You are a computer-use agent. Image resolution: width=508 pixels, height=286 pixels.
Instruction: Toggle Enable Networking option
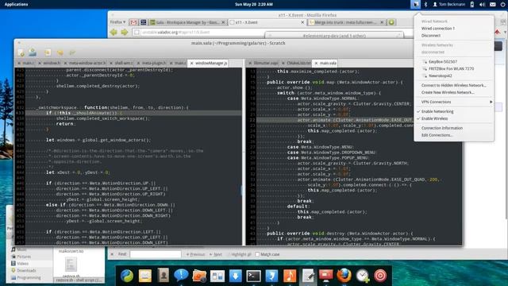437,111
